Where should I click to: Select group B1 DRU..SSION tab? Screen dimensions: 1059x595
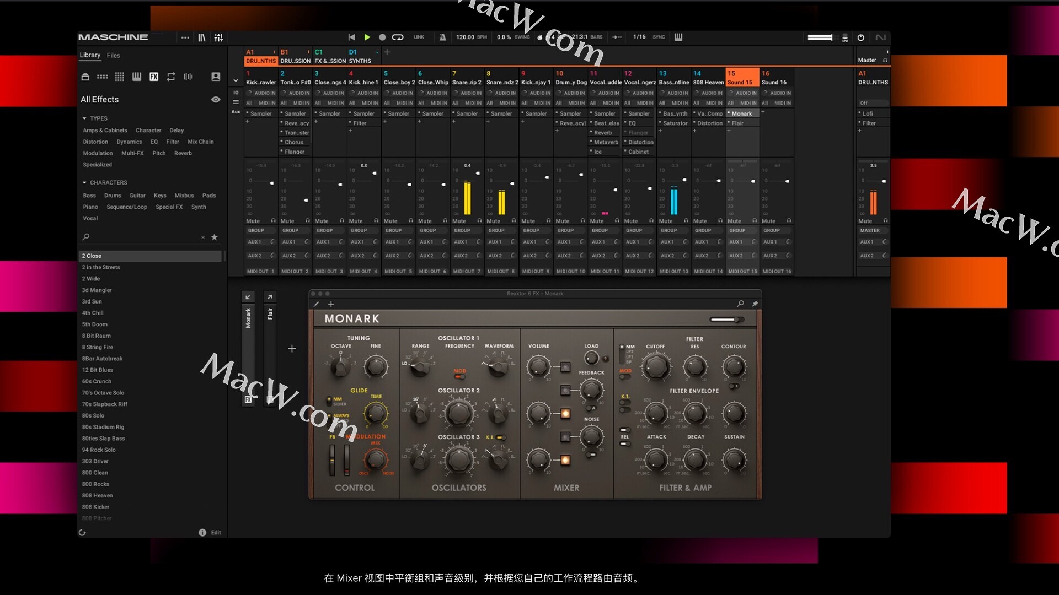pos(295,56)
